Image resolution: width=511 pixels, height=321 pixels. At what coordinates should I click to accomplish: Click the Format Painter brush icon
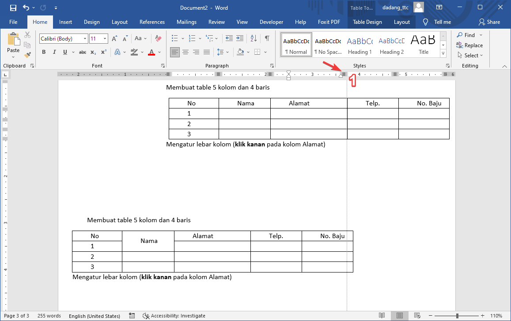coord(27,55)
